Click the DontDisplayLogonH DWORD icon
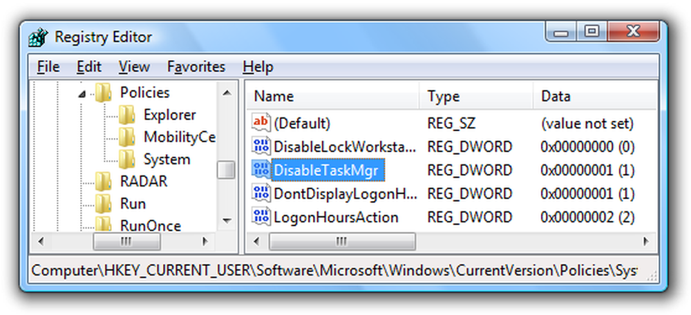 [261, 193]
